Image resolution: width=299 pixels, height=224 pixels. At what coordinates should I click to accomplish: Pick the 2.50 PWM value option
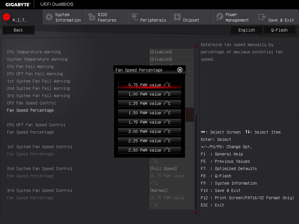[x=149, y=150]
